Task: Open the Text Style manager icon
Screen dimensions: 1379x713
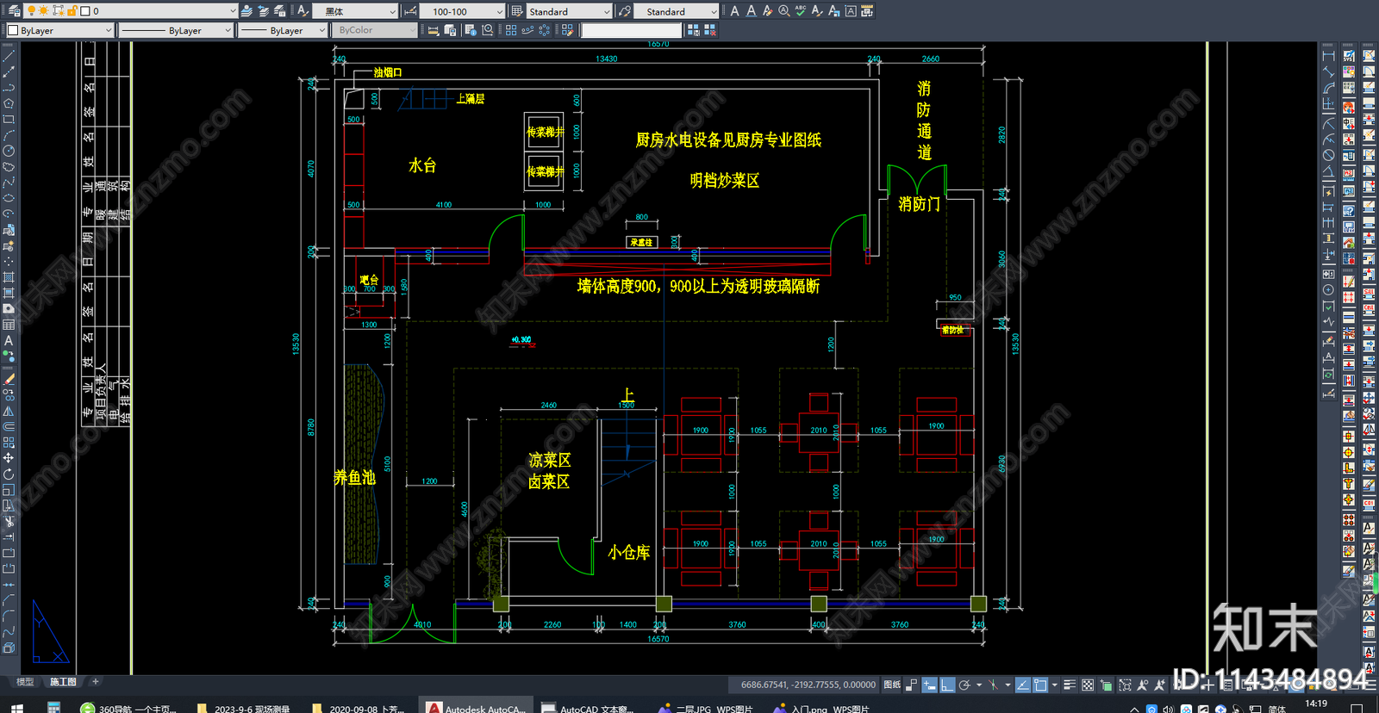Action: pos(303,11)
